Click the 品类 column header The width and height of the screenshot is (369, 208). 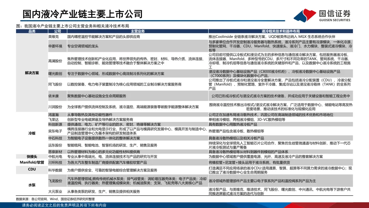[x=32, y=31]
